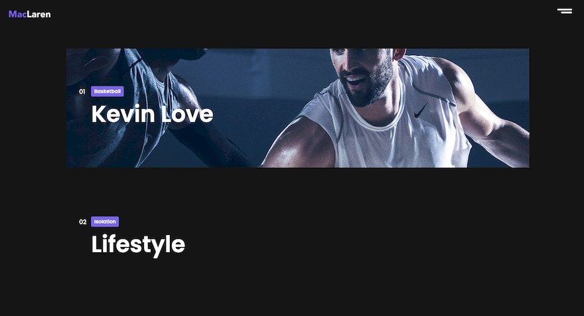Click the purple "Mac" part of the logo
The width and height of the screenshot is (584, 316).
tap(17, 14)
